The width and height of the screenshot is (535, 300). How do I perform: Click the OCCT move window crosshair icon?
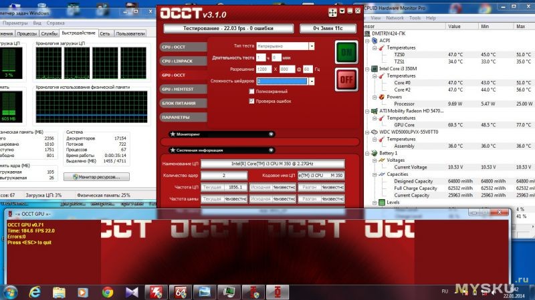point(332,13)
